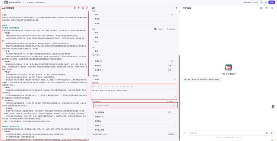This screenshot has height=141, width=277.
Task: Insert bulleted list in opening editor
Action: pyautogui.click(x=110, y=86)
